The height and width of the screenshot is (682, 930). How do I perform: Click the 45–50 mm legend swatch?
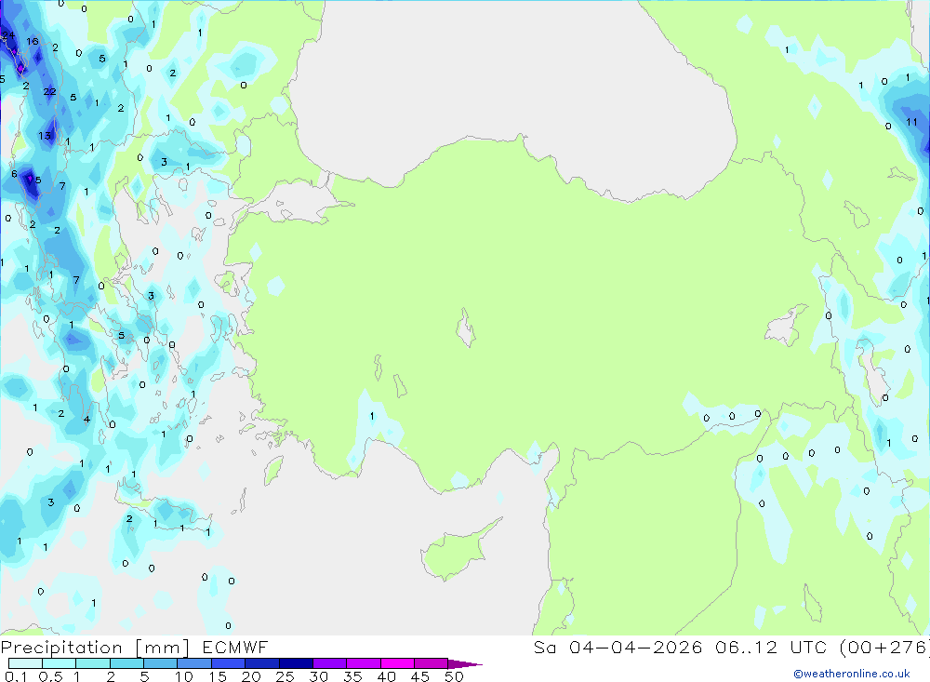click(431, 663)
